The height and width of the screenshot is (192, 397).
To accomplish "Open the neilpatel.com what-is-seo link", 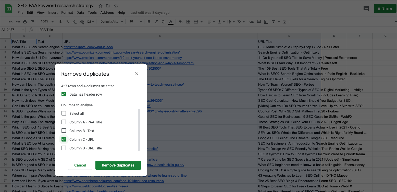I will [88, 47].
